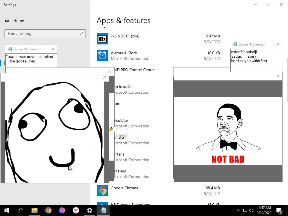Click the search magnifier in Find a setting

[81, 34]
